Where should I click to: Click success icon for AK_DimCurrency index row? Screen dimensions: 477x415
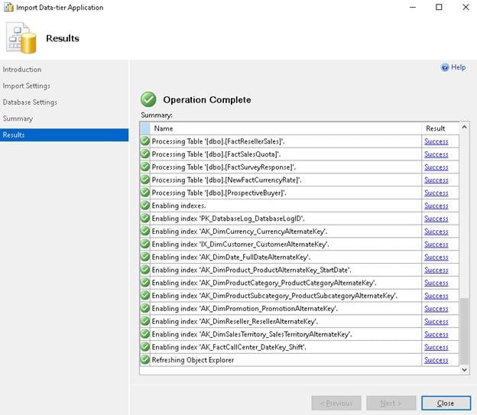click(145, 232)
